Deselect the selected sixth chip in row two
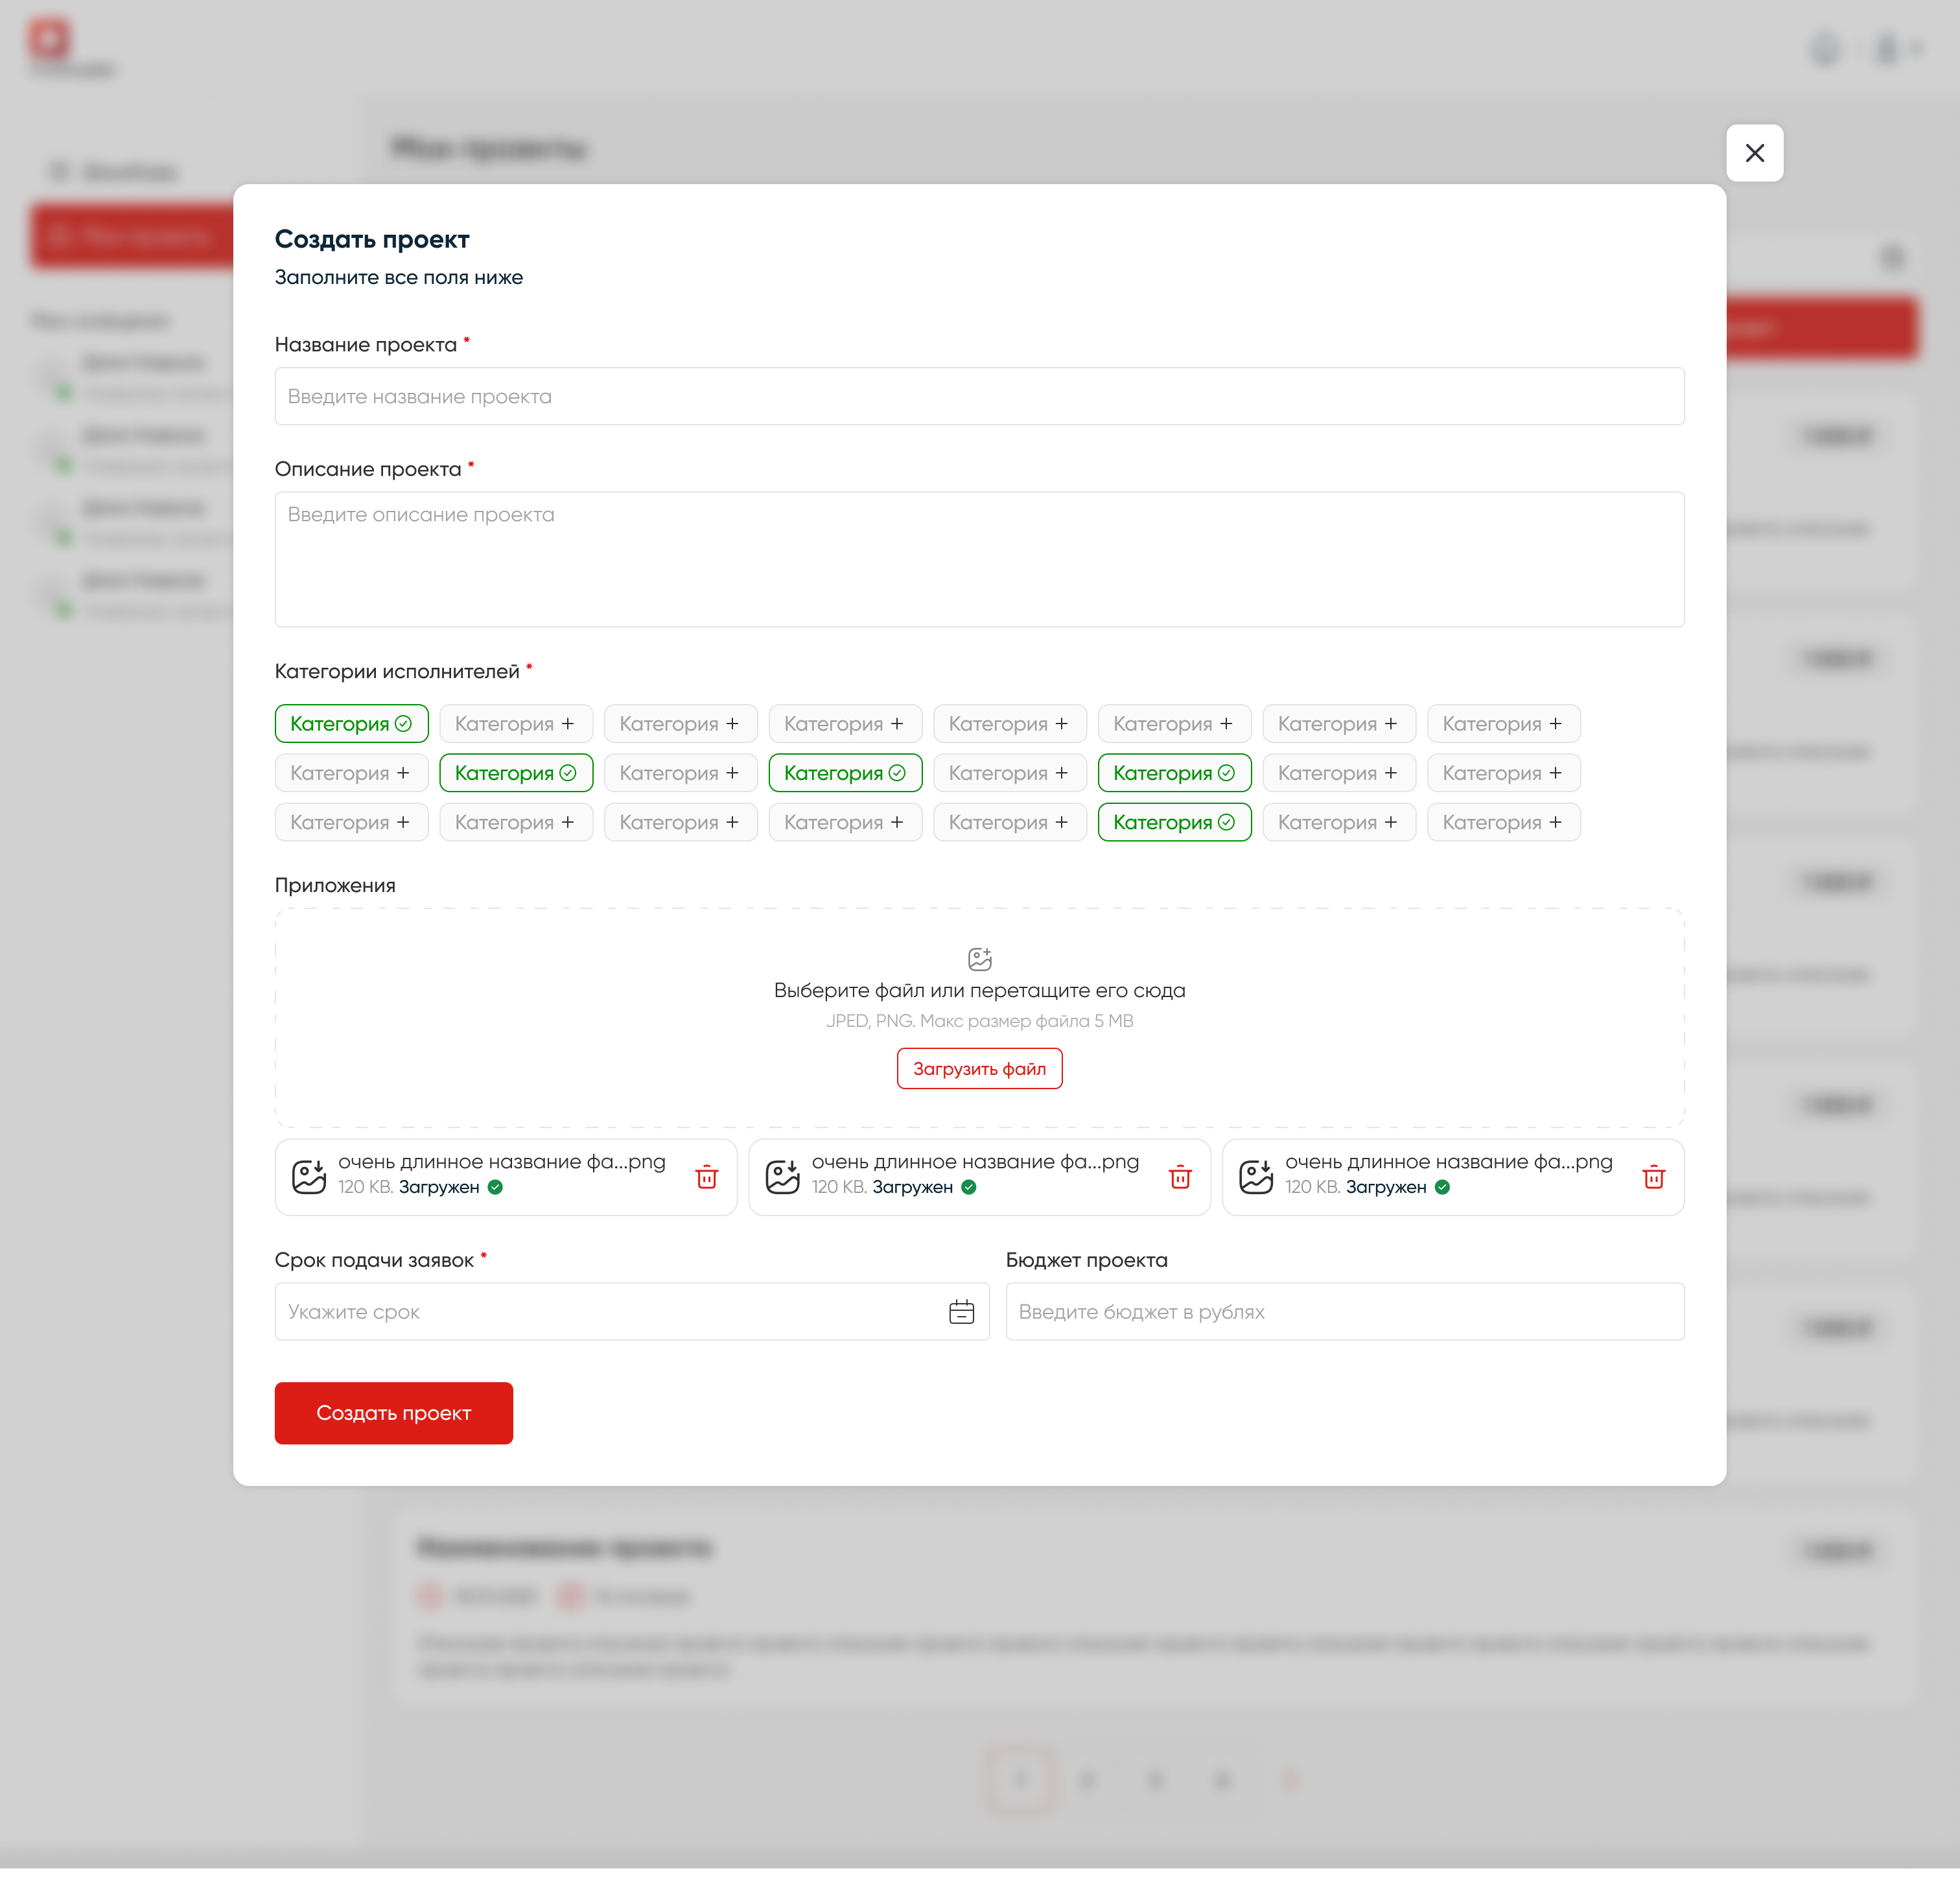 pyautogui.click(x=1174, y=772)
